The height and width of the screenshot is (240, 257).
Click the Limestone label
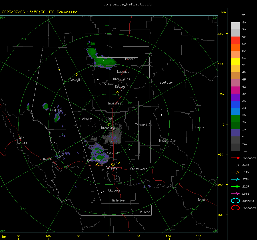[x=54, y=110]
